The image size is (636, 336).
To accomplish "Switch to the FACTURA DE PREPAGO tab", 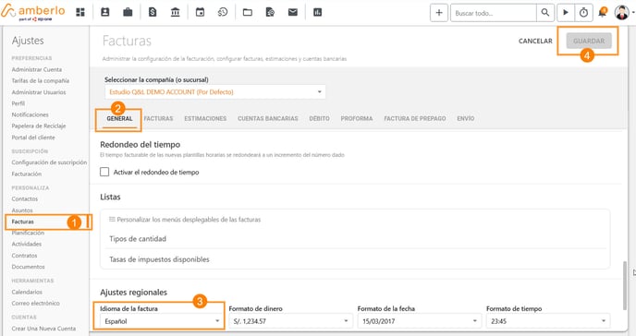I will click(x=415, y=118).
